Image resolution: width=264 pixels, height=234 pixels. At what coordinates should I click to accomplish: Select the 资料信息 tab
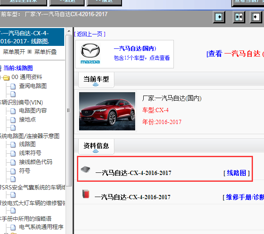point(96,147)
